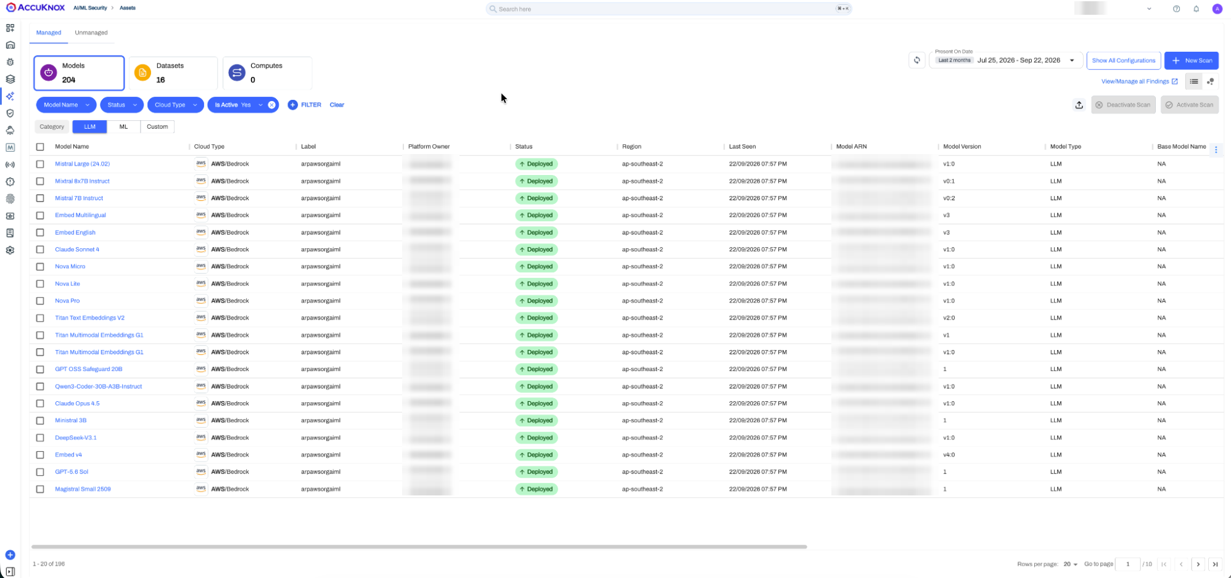Screen dimensions: 1231x578
Task: Open the notifications bell icon
Action: (1196, 9)
